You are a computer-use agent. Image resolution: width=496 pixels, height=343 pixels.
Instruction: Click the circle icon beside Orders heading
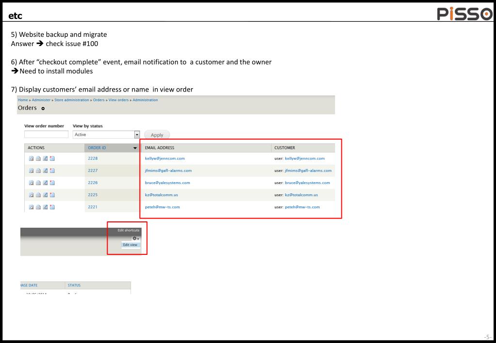(43, 109)
